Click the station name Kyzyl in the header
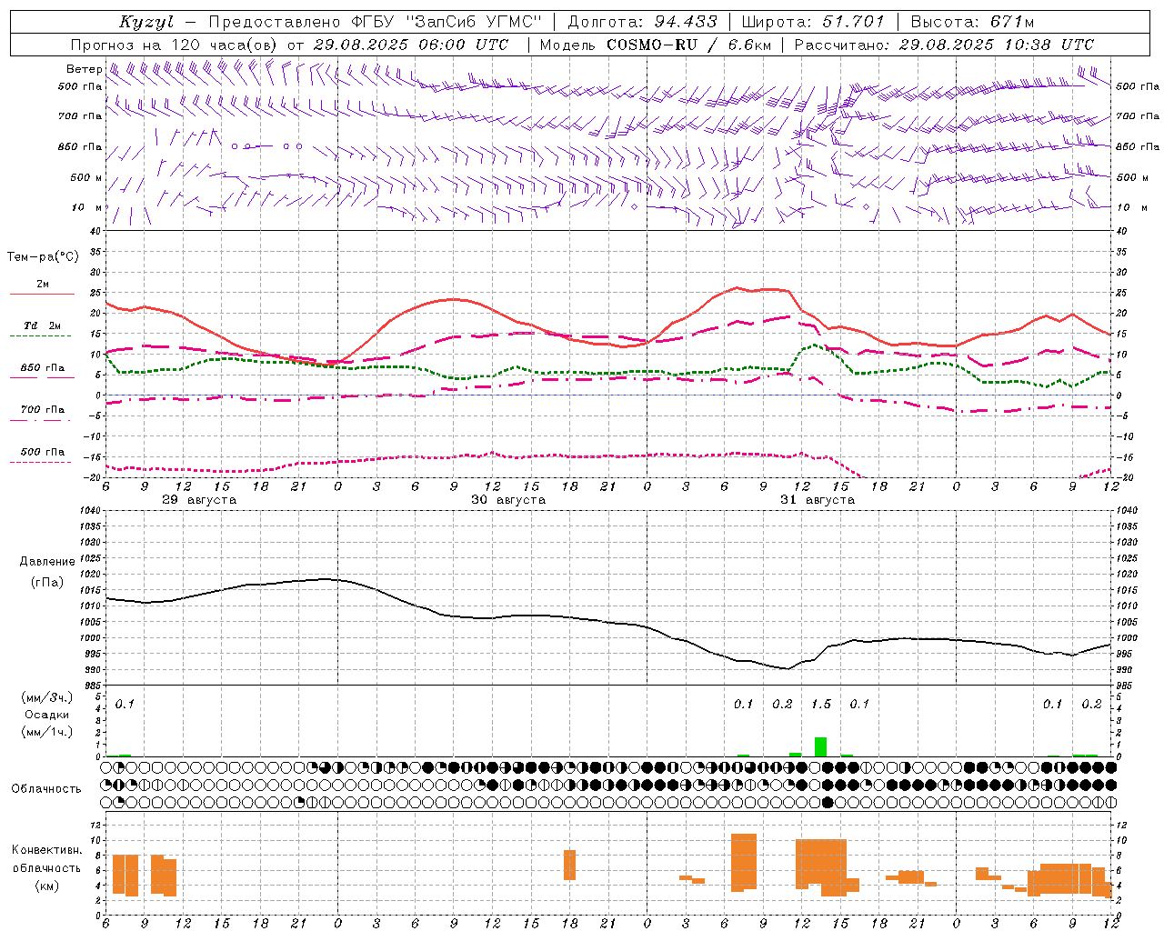 146,22
